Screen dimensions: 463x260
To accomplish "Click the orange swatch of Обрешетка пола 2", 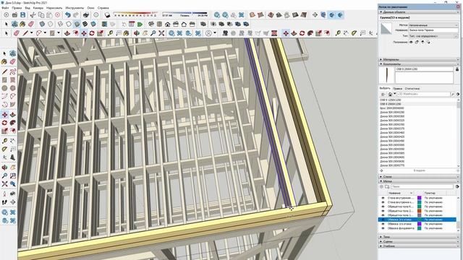I will pos(419,211).
